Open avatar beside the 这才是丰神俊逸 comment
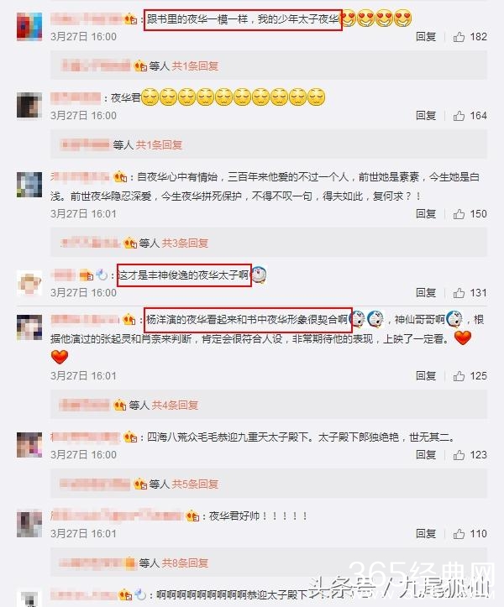 29,283
